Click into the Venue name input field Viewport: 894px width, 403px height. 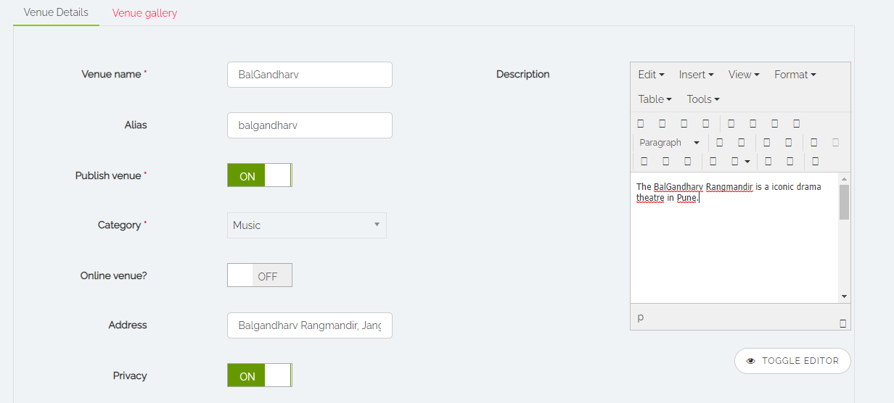(x=309, y=75)
